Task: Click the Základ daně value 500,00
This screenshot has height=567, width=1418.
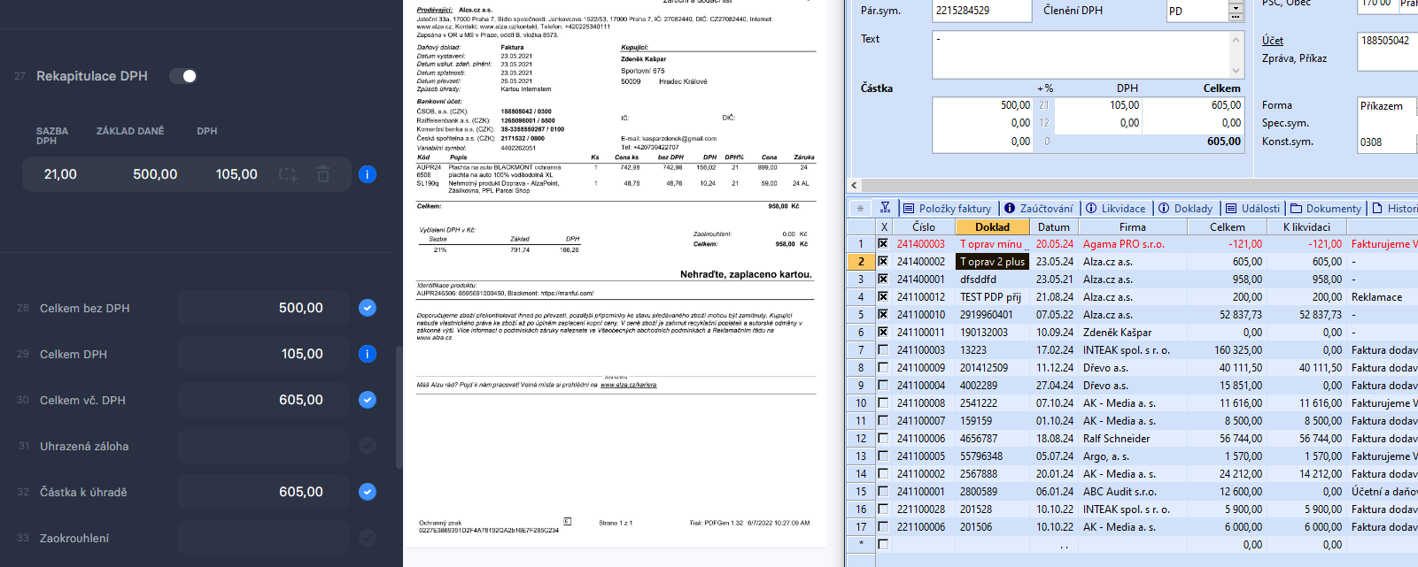Action: [x=155, y=174]
